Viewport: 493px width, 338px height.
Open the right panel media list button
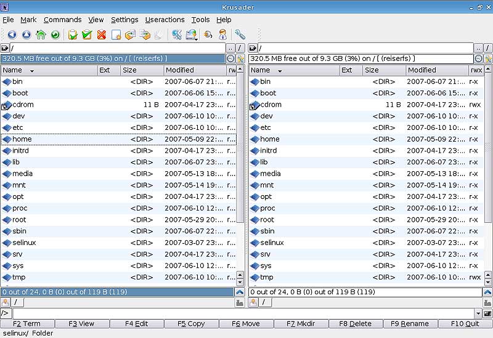(x=478, y=58)
